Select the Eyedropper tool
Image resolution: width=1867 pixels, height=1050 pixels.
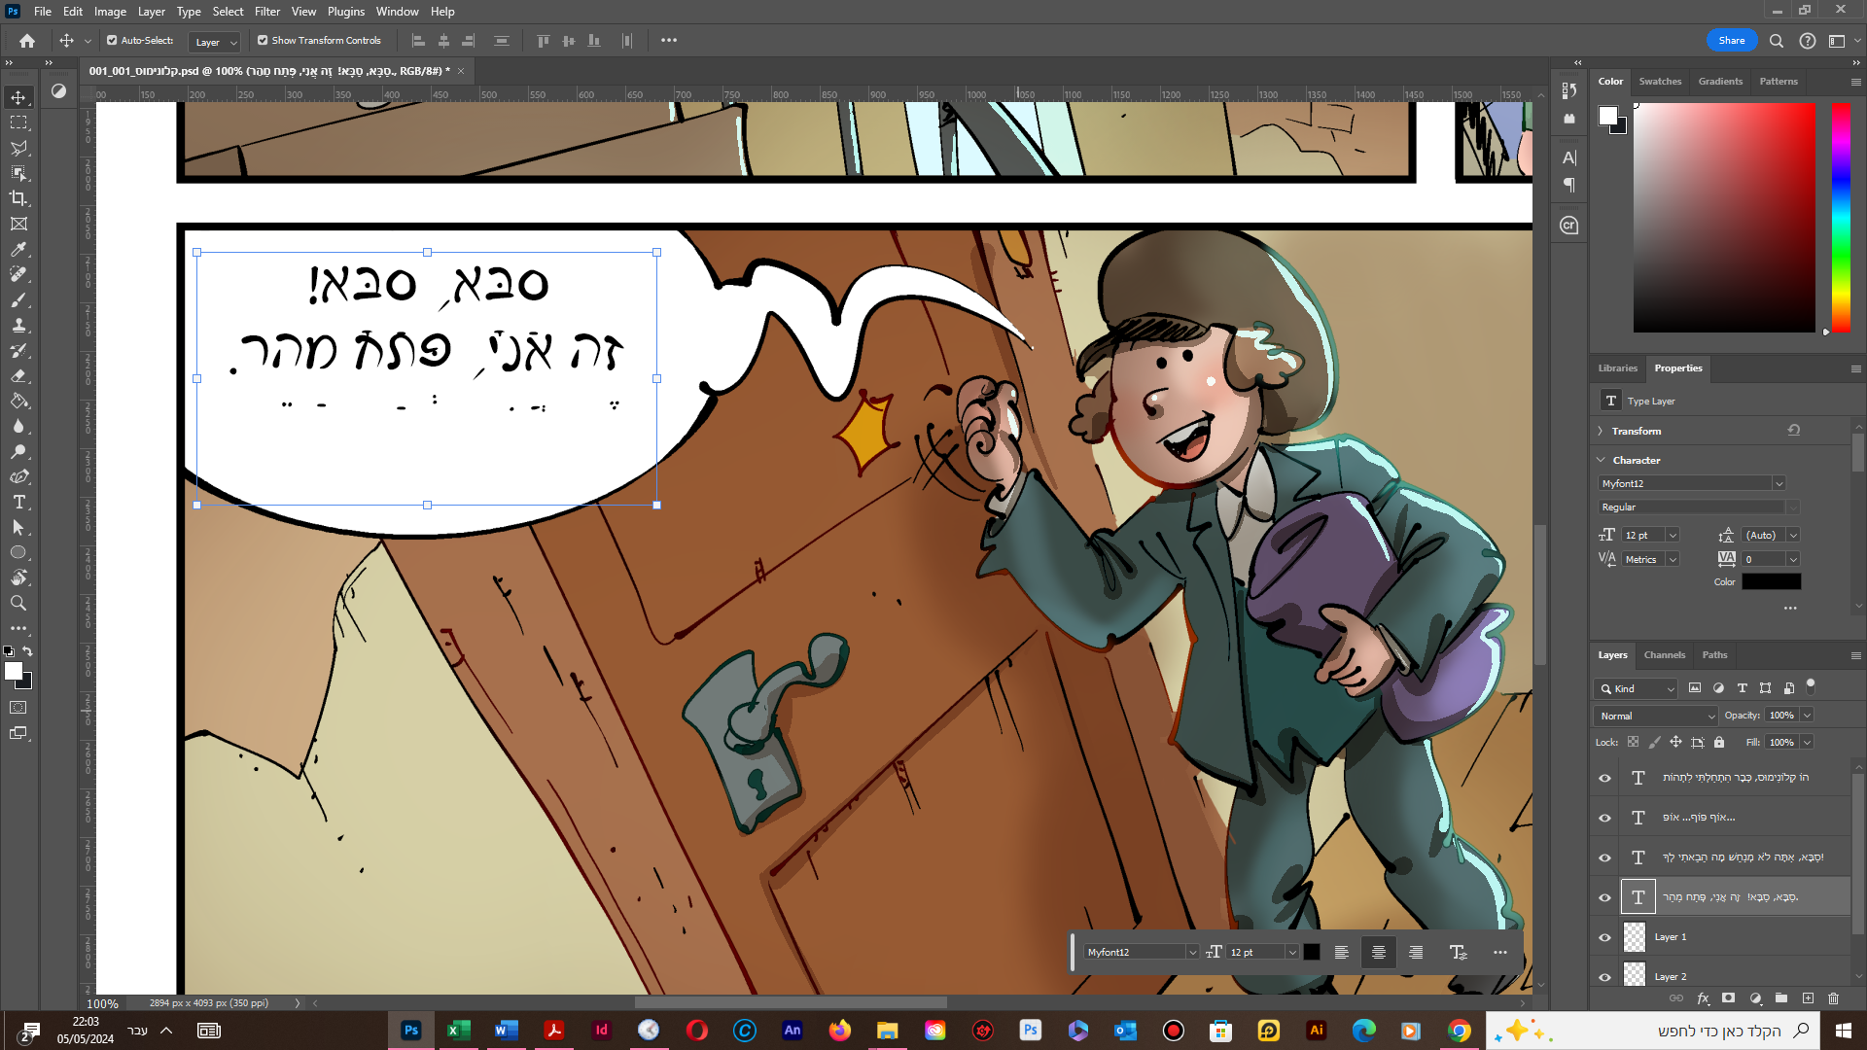[x=18, y=250]
